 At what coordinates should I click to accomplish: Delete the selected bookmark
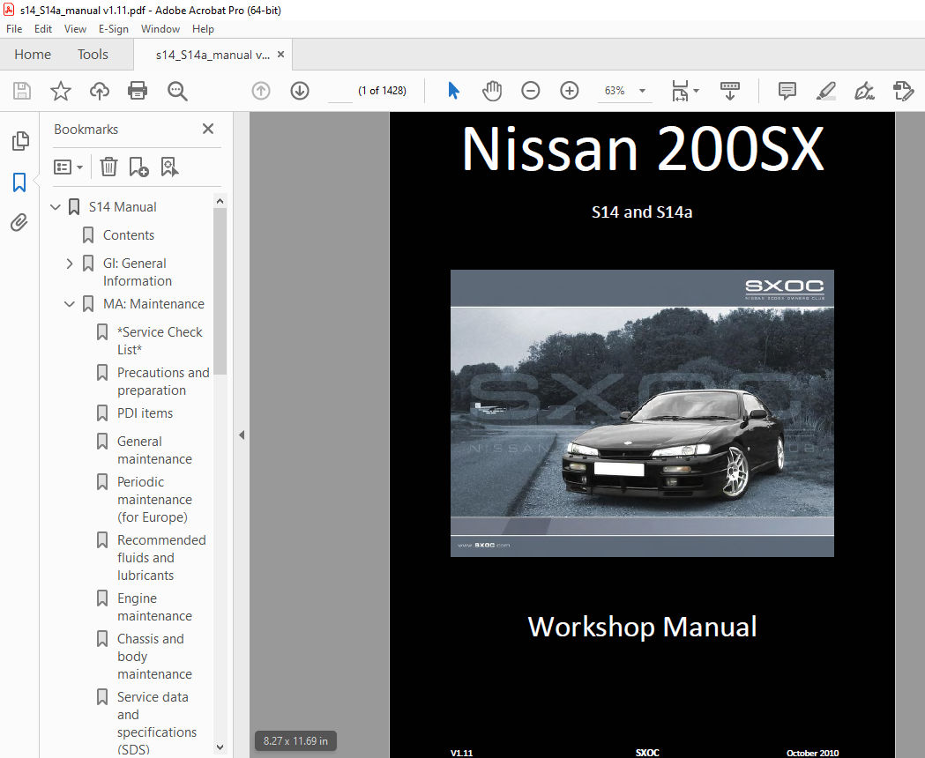click(x=108, y=167)
